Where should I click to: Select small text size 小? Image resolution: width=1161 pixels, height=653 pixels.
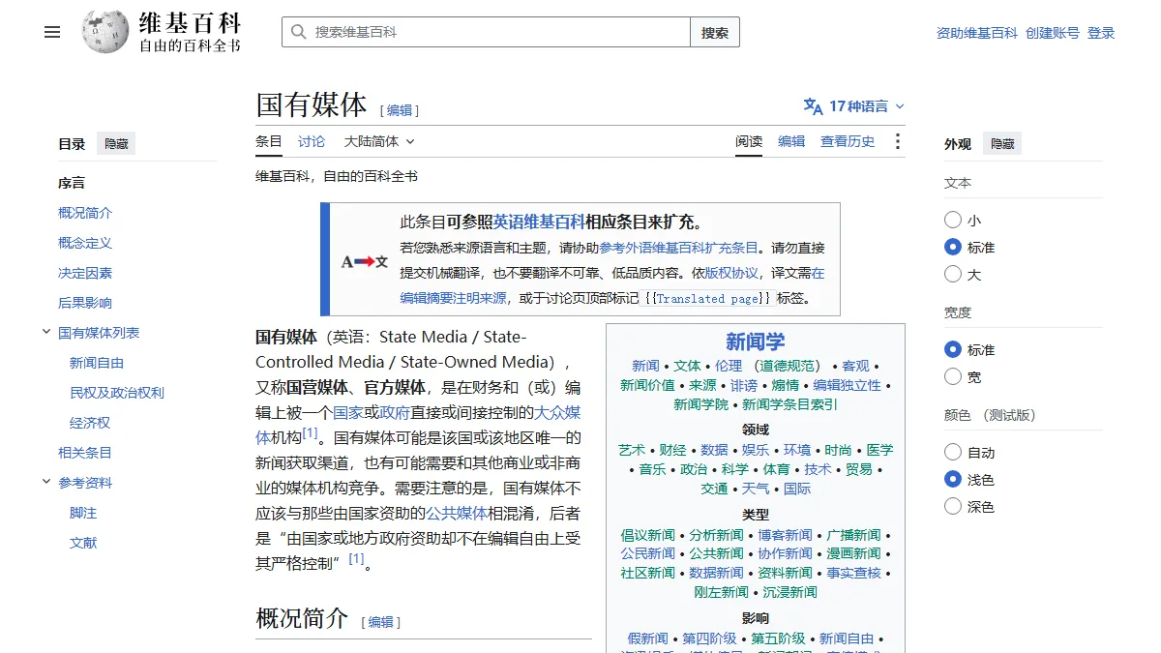click(953, 220)
